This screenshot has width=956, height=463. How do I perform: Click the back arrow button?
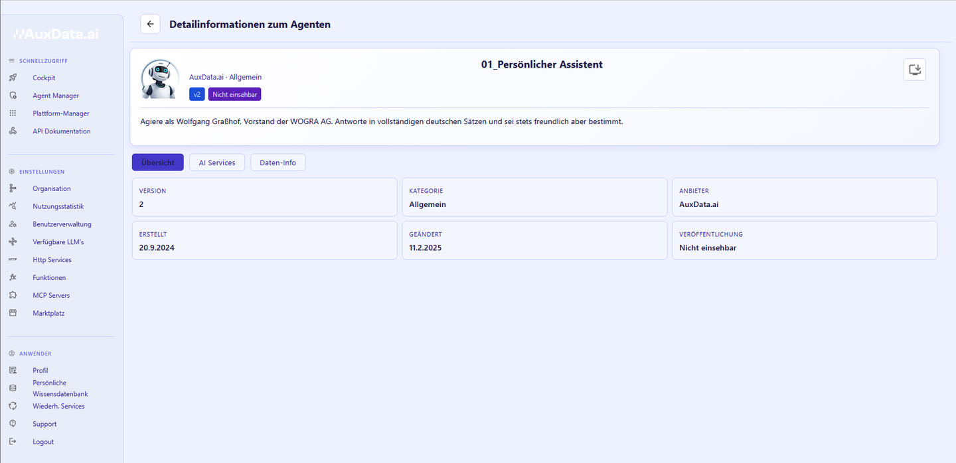(150, 24)
